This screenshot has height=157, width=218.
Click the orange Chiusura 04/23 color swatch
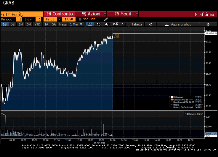(x=172, y=100)
